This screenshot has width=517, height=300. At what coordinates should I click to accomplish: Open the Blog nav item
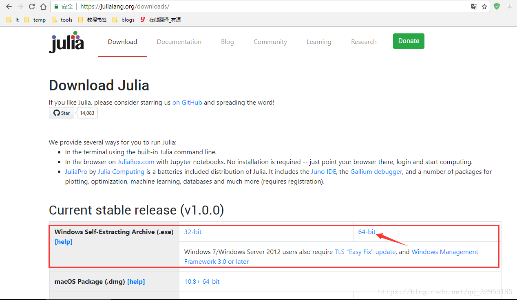pos(228,42)
